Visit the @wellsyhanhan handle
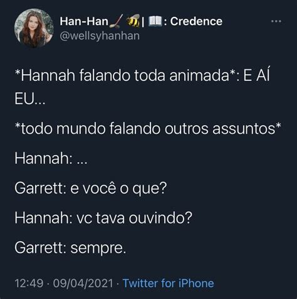This screenshot has width=297, height=299. (x=100, y=36)
